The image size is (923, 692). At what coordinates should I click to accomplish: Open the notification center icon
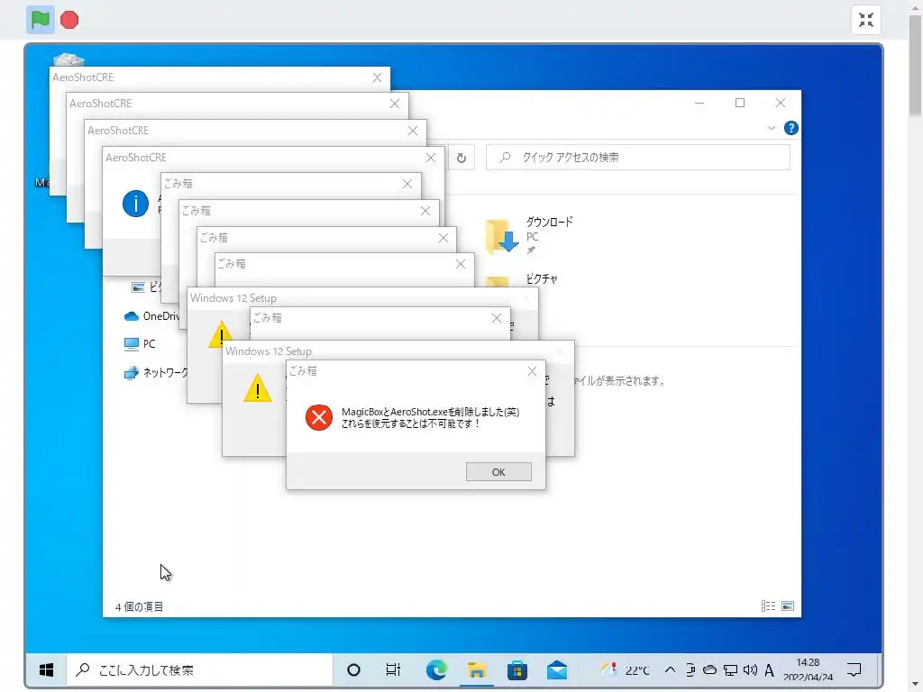tap(854, 669)
